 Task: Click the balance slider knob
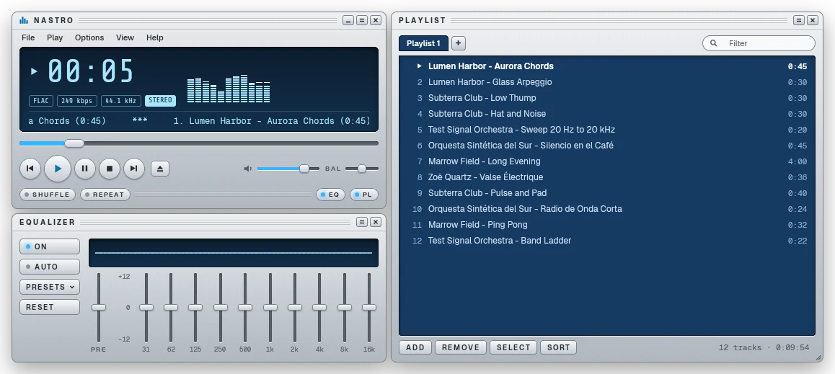(361, 169)
